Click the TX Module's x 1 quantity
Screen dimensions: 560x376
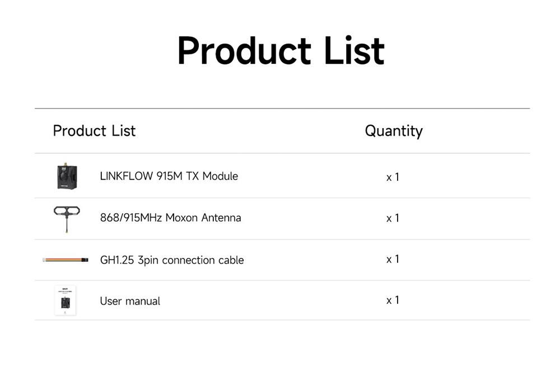click(x=393, y=177)
